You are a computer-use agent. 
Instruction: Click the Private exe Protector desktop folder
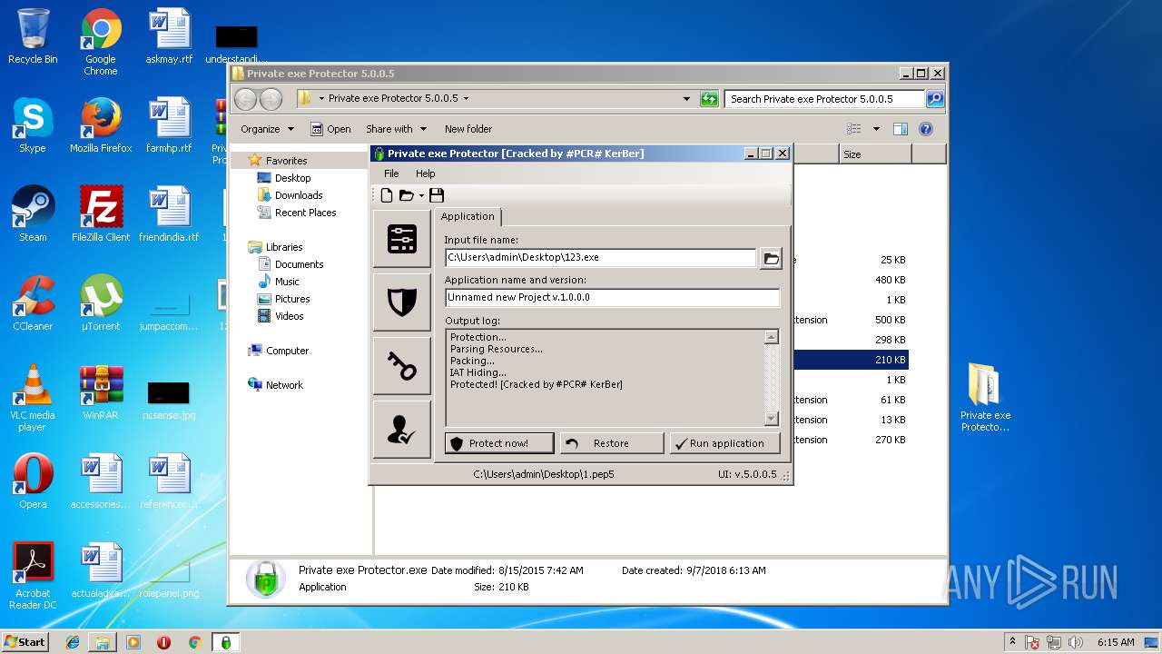[985, 398]
